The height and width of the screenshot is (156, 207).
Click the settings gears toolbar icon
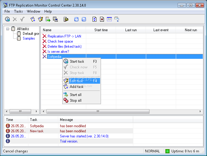pyautogui.click(x=66, y=19)
